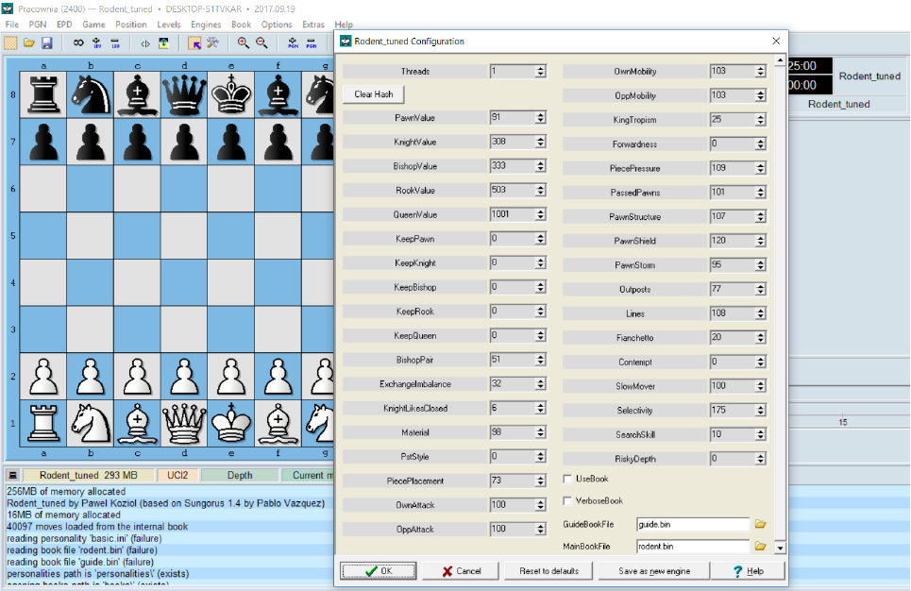This screenshot has width=911, height=591.
Task: Enable the UseBook checkbox
Action: [x=567, y=479]
